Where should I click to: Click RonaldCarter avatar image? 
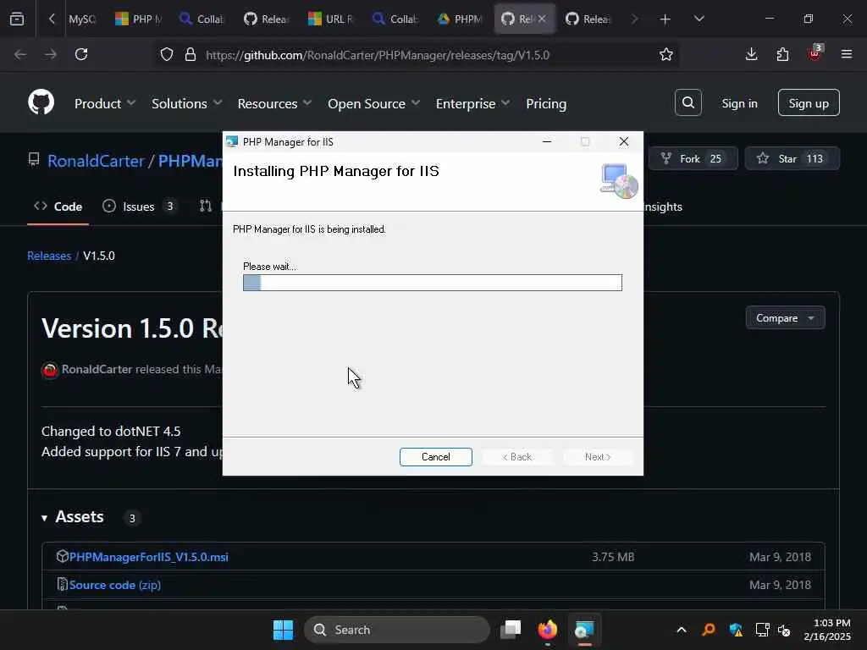[x=50, y=370]
